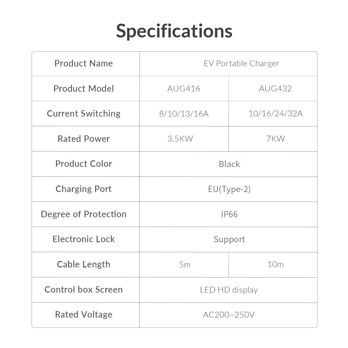
Task: Click the AC200~250V voltage value
Action: (229, 315)
